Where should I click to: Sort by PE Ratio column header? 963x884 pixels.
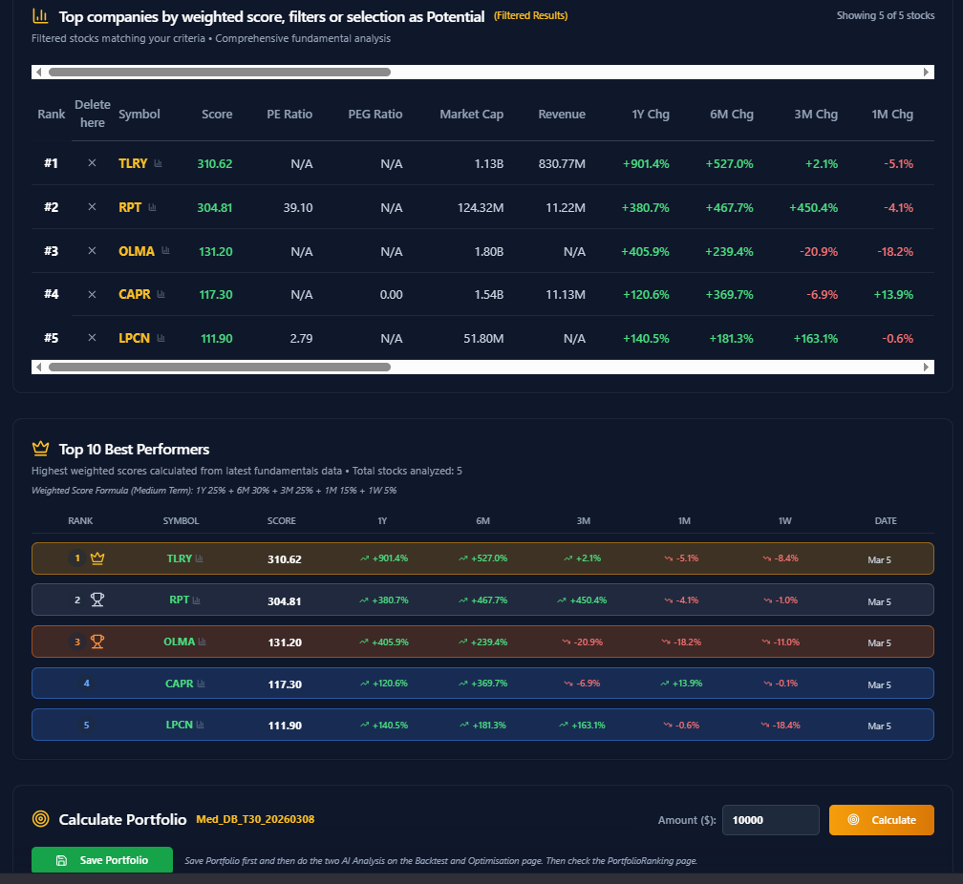[289, 115]
